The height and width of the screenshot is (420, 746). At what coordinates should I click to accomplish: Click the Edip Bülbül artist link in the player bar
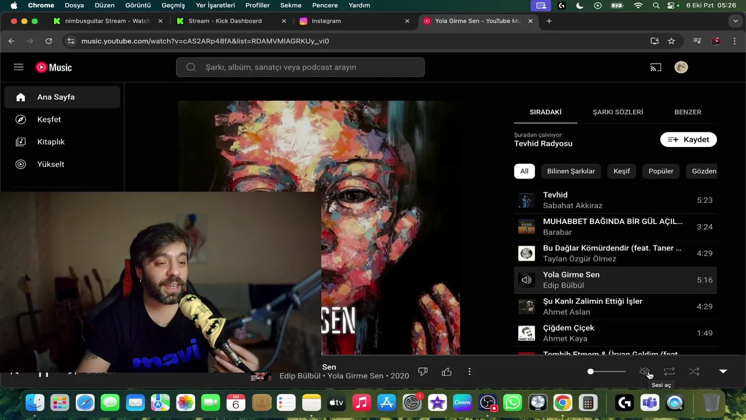pyautogui.click(x=300, y=376)
